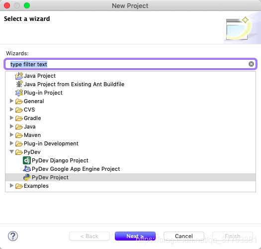Image resolution: width=261 pixels, height=249 pixels.
Task: Click the Google App Engine project icon
Action: pos(27,169)
